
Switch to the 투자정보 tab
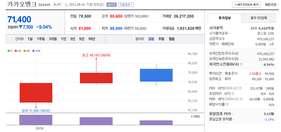(x=225, y=18)
